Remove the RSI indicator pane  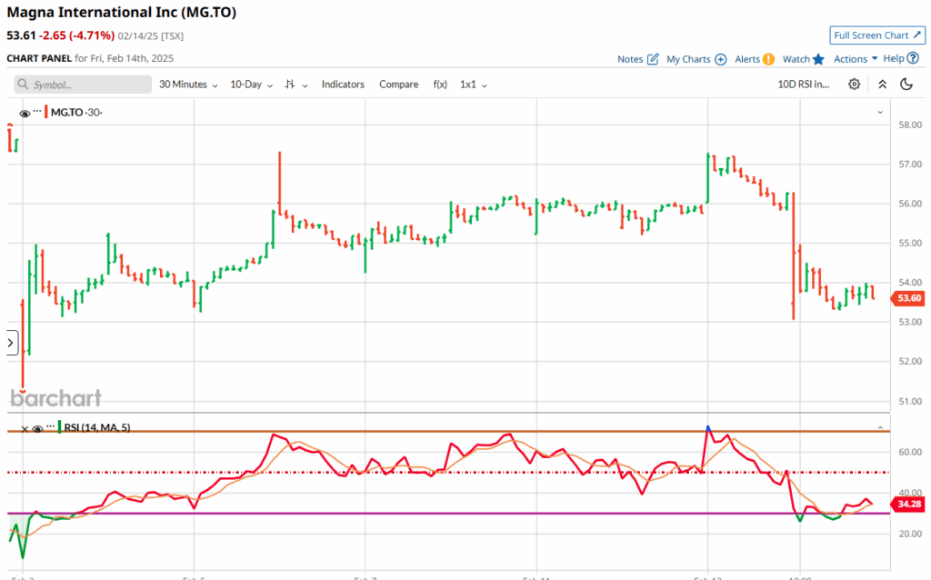pyautogui.click(x=24, y=427)
